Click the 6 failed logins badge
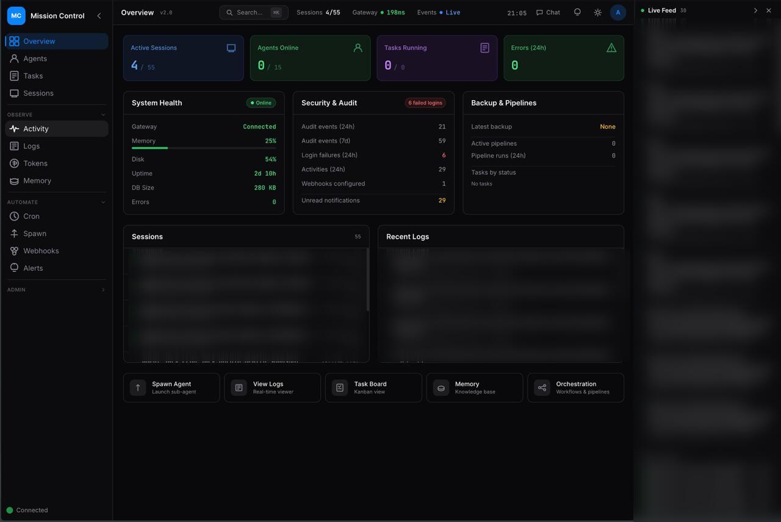The height and width of the screenshot is (522, 781). (425, 102)
